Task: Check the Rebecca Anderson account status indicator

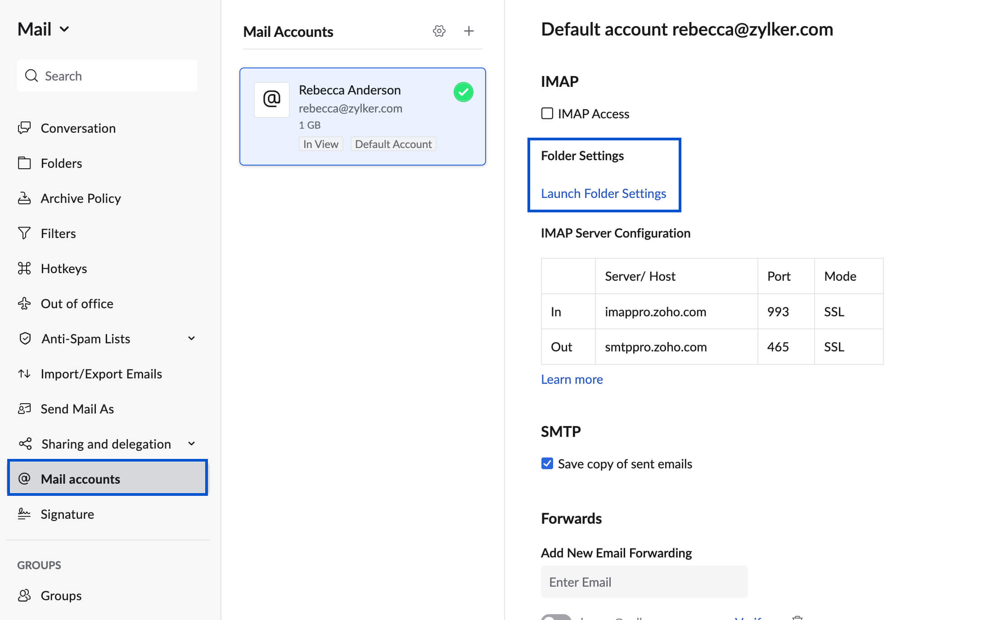Action: click(463, 91)
